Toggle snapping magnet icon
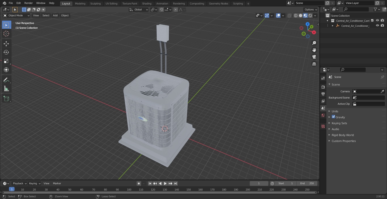387x199 pixels. coord(161,10)
